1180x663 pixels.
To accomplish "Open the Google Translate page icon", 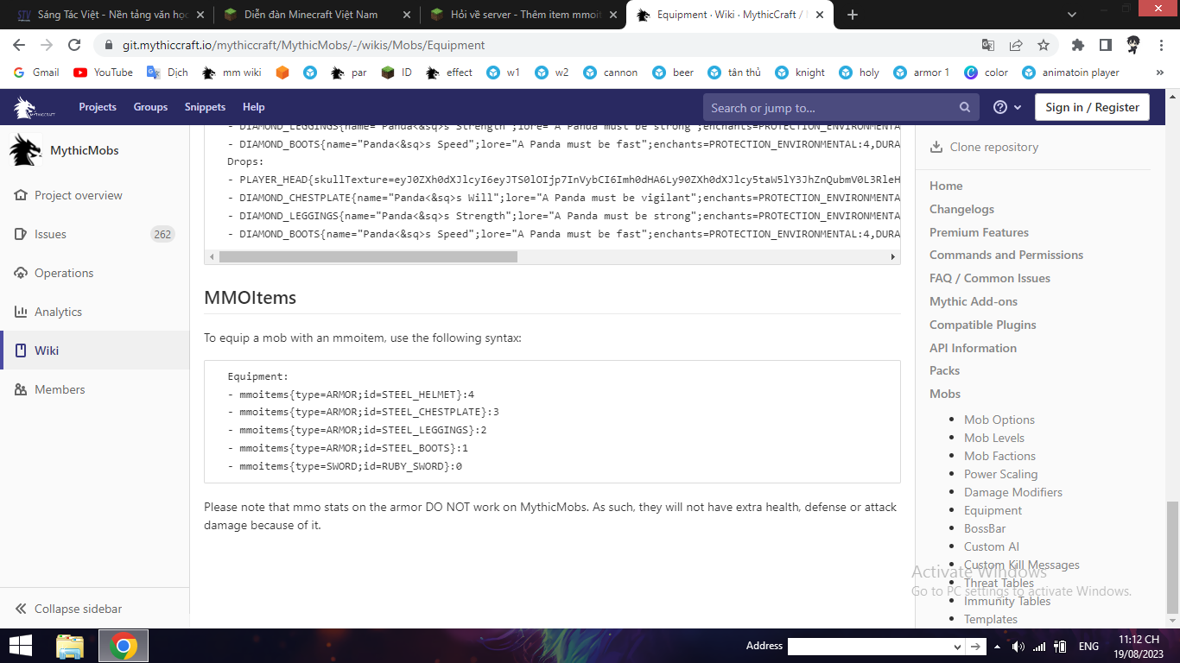I will pos(988,45).
